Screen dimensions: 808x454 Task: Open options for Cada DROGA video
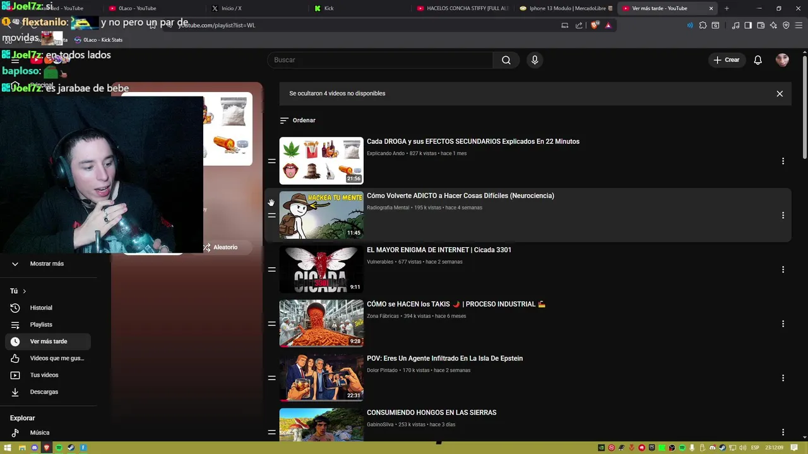coord(783,161)
